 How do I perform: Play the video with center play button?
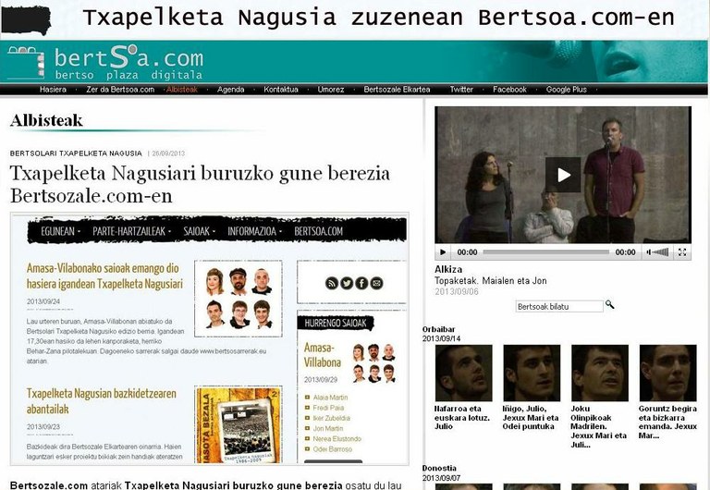click(x=563, y=175)
